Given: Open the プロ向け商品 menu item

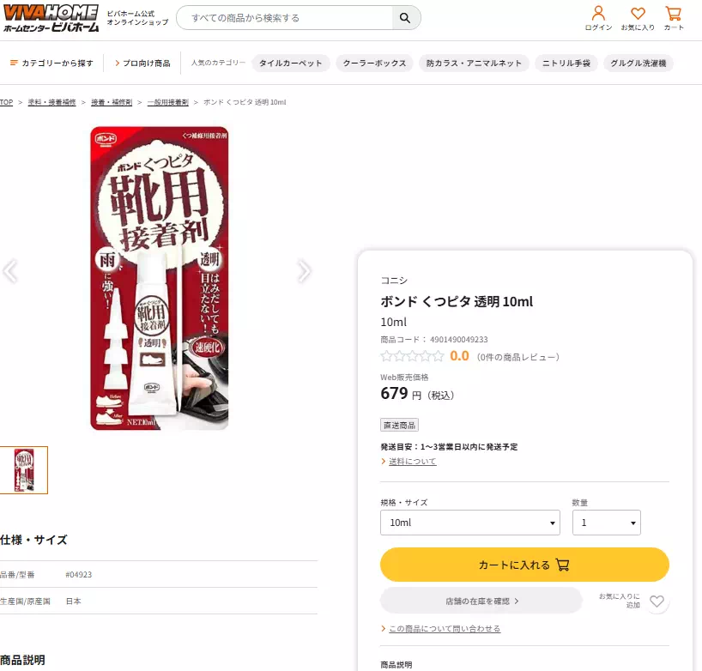Looking at the screenshot, I should pos(142,63).
